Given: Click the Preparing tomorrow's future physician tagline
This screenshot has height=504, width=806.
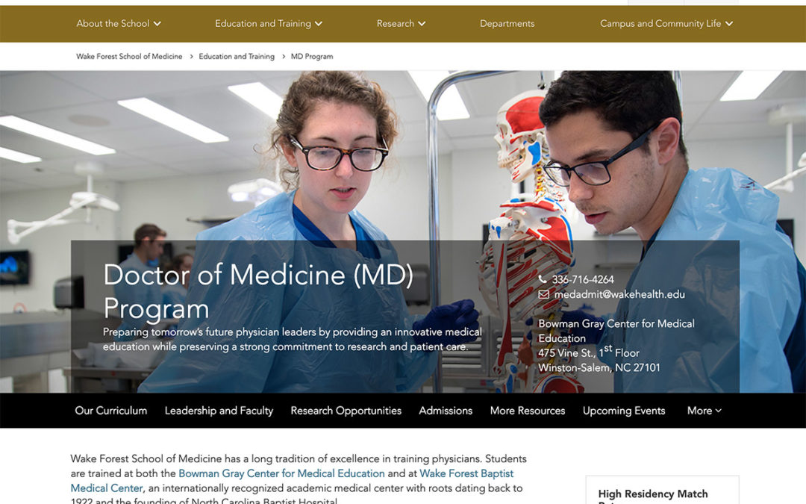Looking at the screenshot, I should [x=293, y=340].
